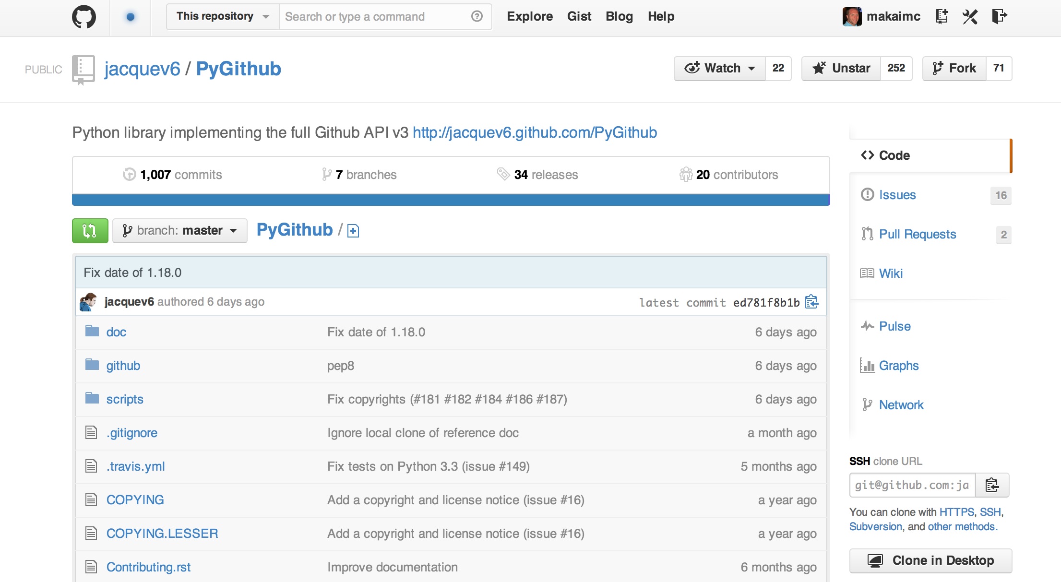Click the Wiki book icon
1061x582 pixels.
click(x=867, y=273)
